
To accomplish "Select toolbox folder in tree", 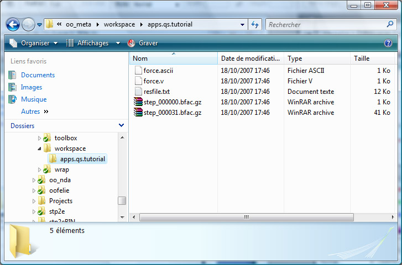I will (x=66, y=138).
